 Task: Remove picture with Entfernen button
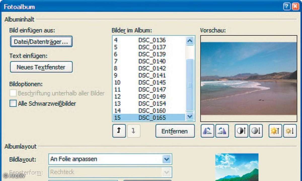click(x=175, y=131)
